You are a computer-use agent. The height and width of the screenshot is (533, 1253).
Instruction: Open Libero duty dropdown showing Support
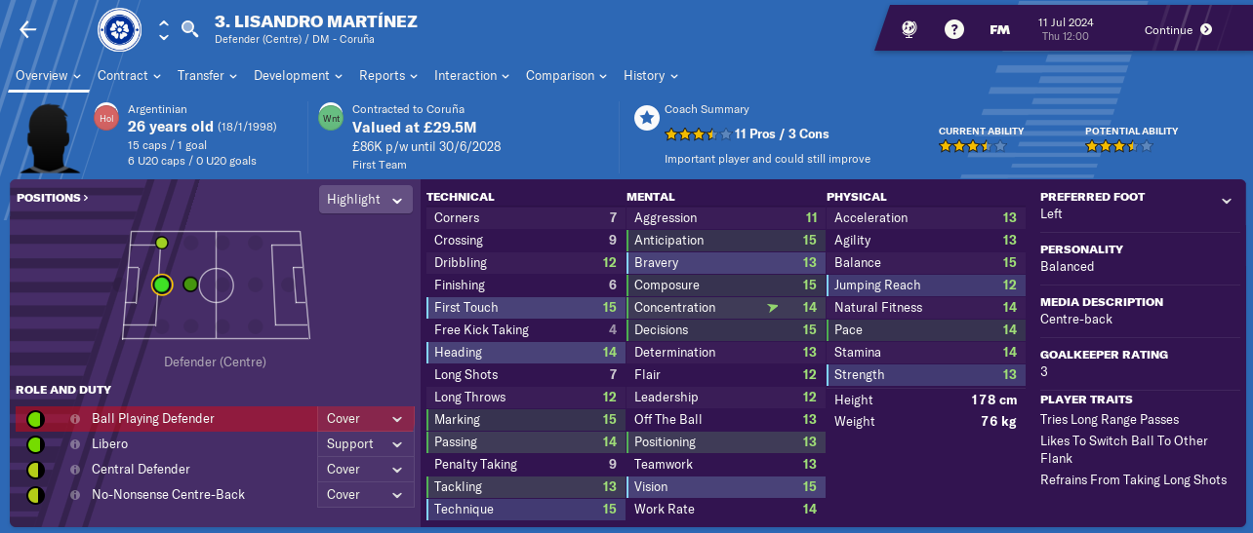(364, 444)
